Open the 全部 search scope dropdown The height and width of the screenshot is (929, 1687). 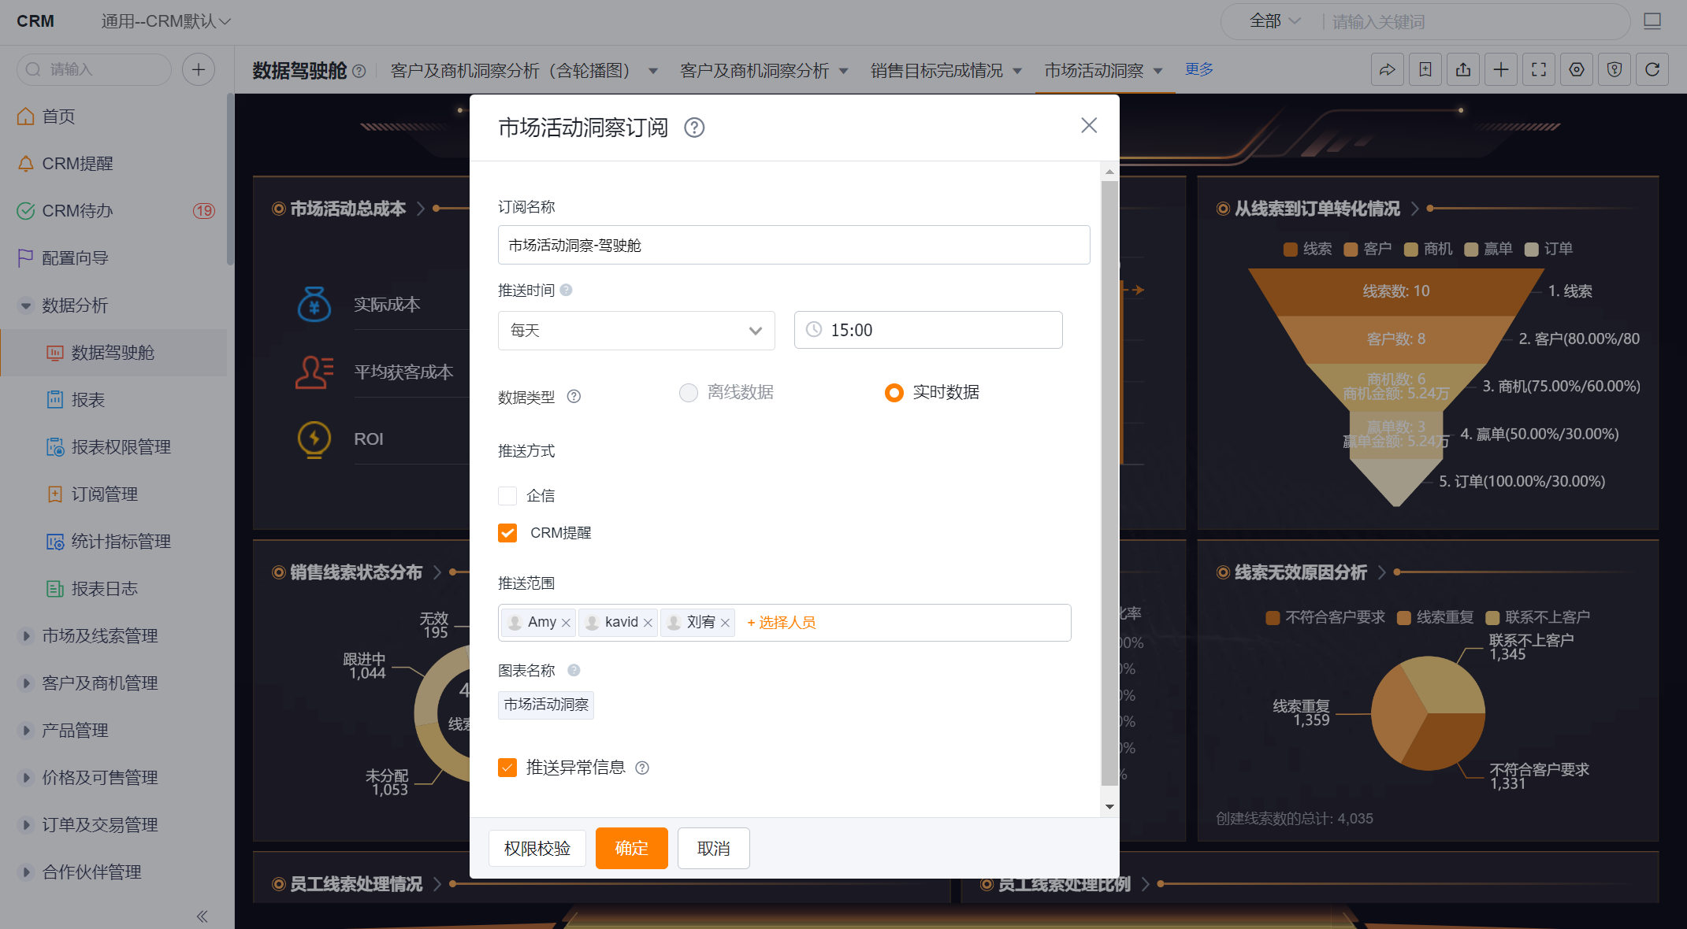click(x=1274, y=21)
